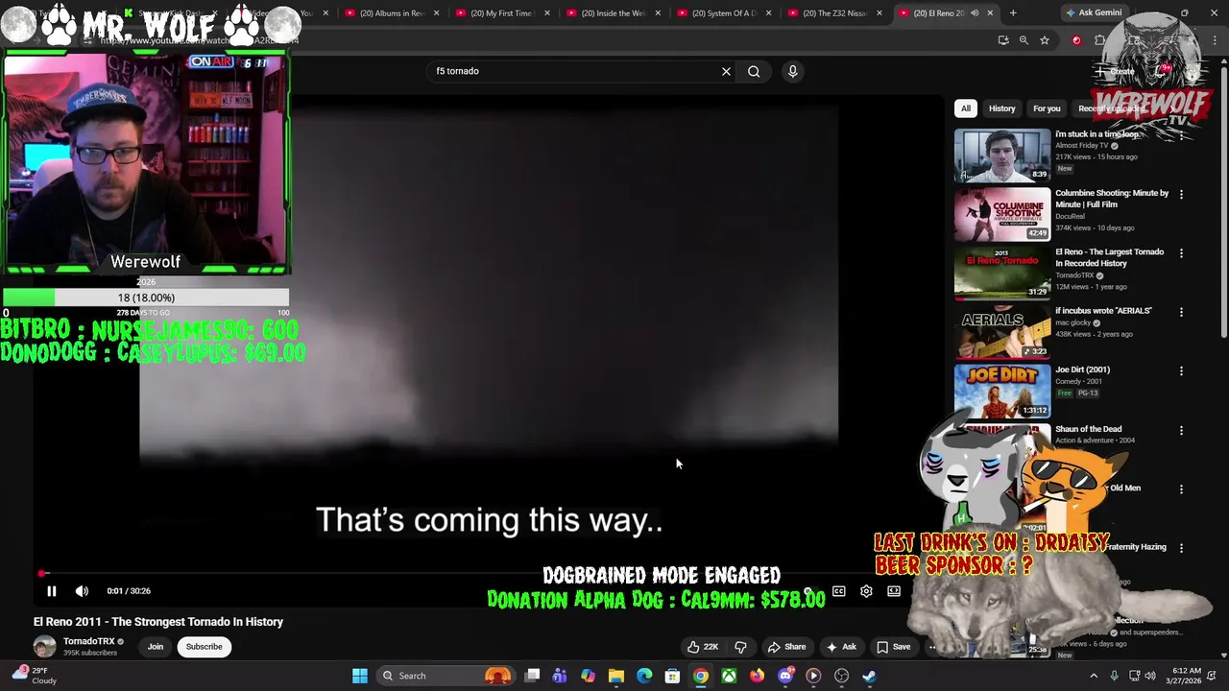
Task: Subscribe to TornadoTRX
Action: point(204,647)
